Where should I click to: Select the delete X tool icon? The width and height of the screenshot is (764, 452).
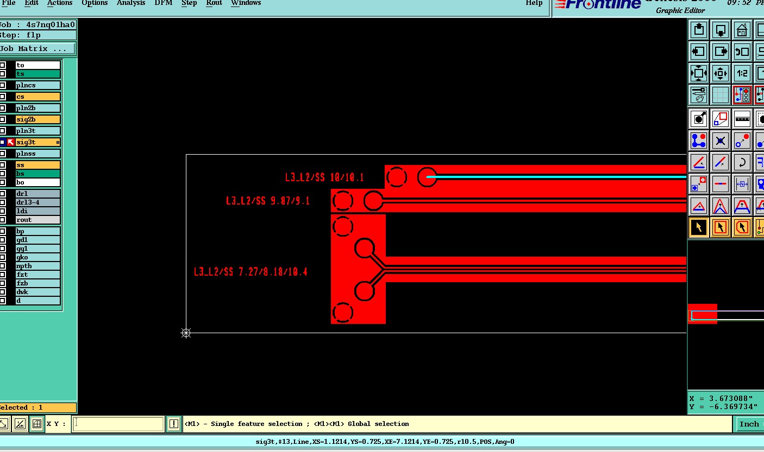point(721,140)
